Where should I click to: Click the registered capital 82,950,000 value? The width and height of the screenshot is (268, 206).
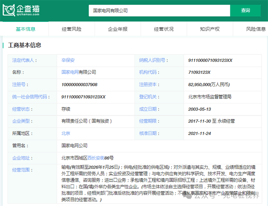[x=209, y=85]
